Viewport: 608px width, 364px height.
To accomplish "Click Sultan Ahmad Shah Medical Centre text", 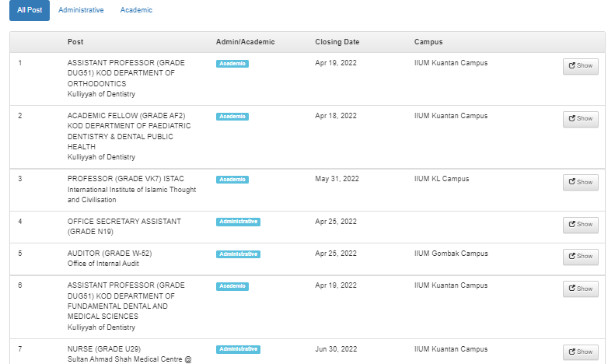I will (130, 359).
